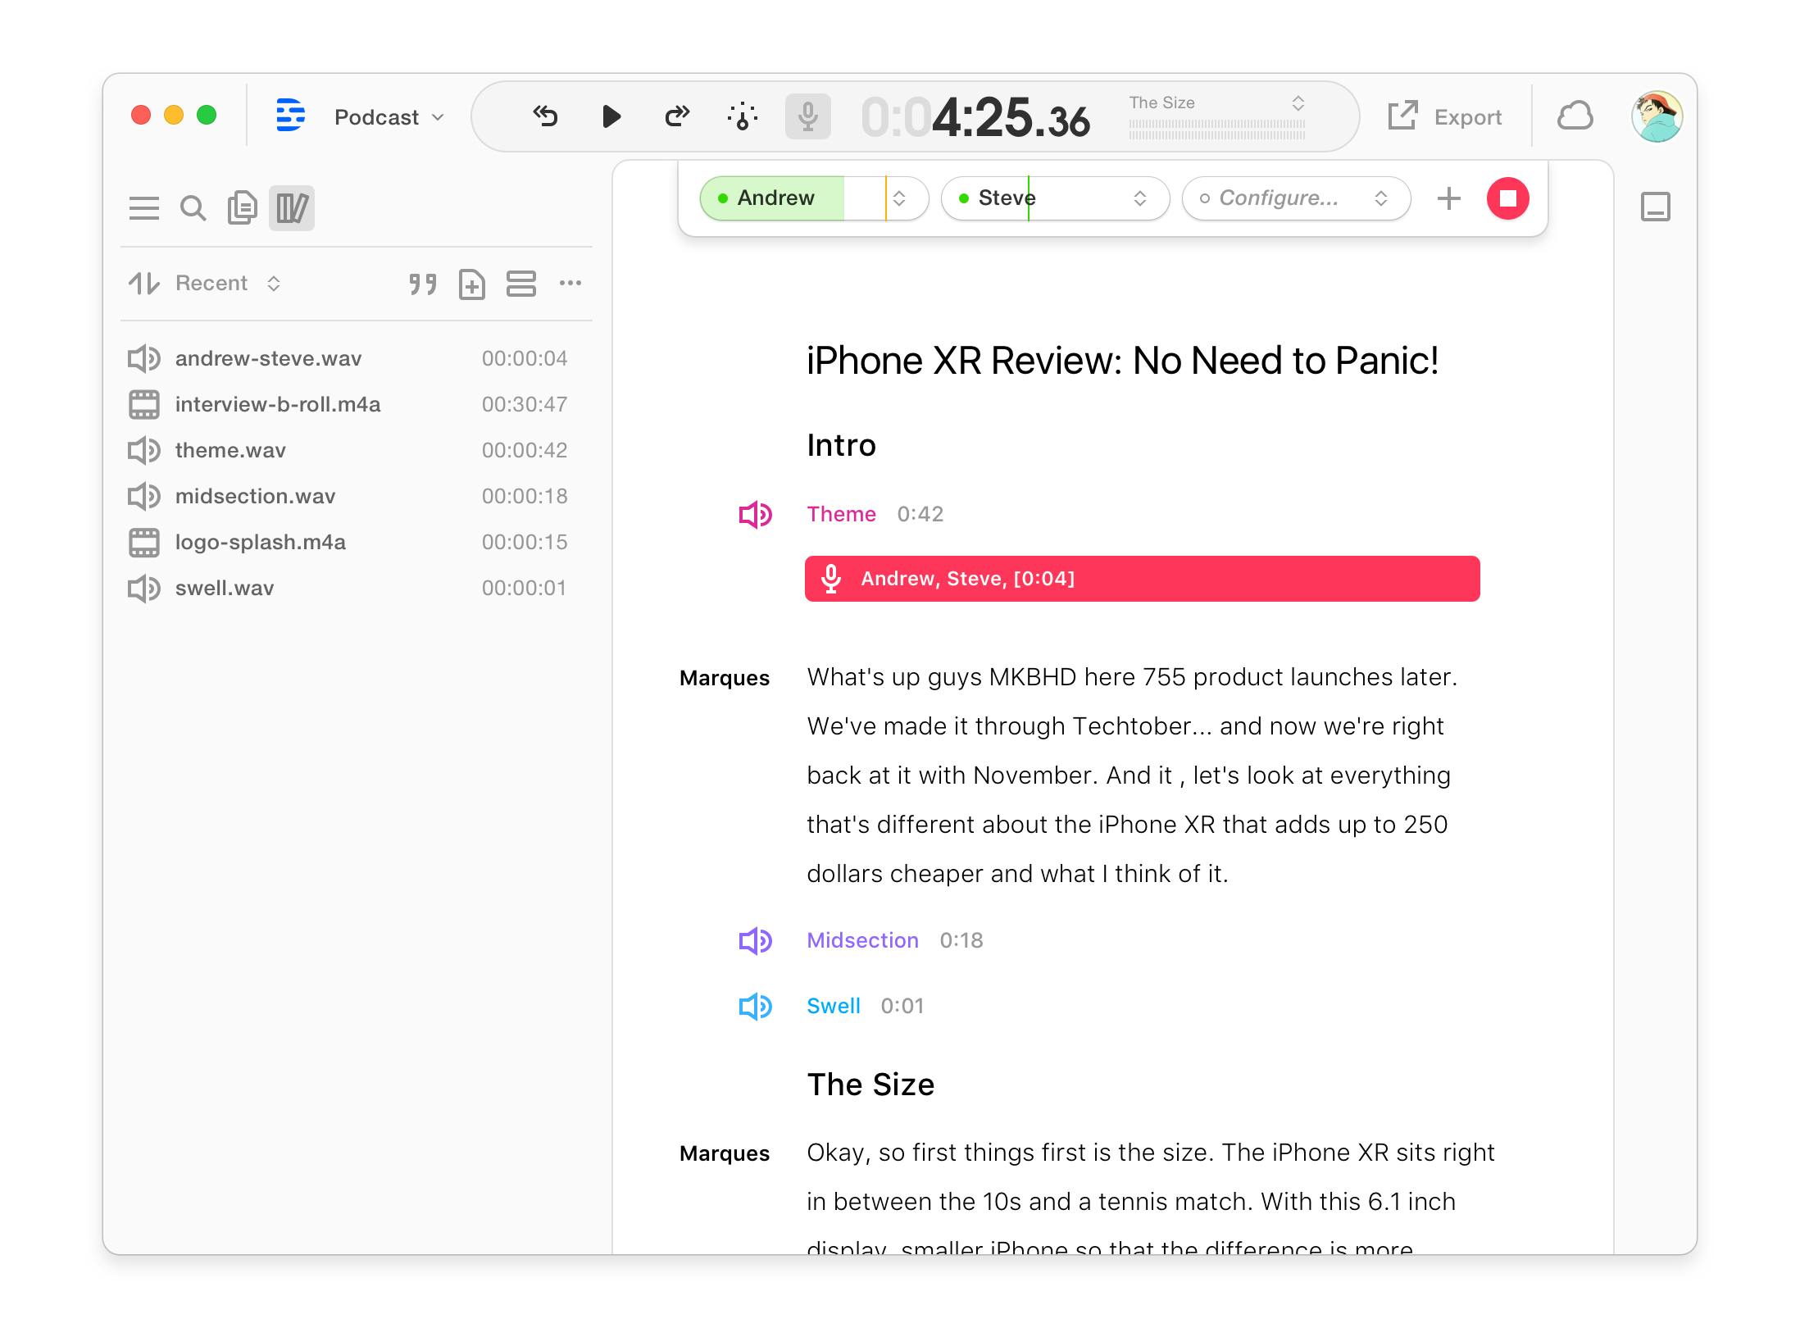Select midsection.wav in the media list
Screen dimensions: 1800x1328
click(x=356, y=496)
